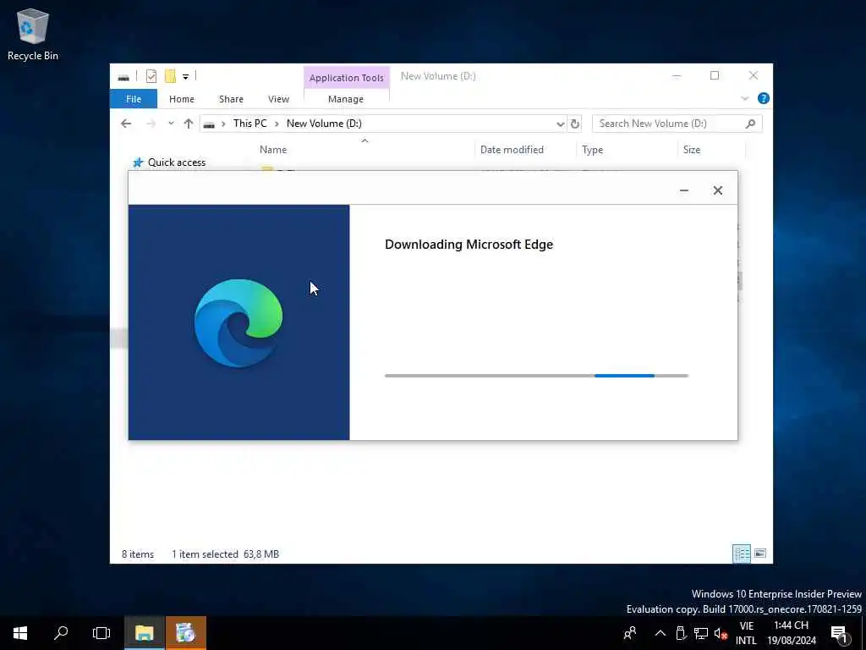Expand the address bar history dropdown
The height and width of the screenshot is (650, 866).
tap(560, 124)
